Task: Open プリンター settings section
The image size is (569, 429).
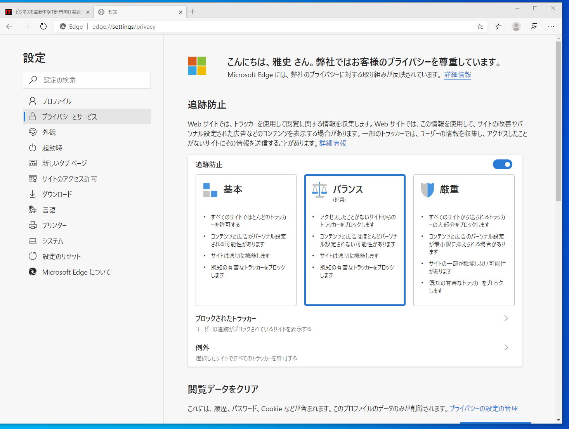Action: pyautogui.click(x=87, y=225)
